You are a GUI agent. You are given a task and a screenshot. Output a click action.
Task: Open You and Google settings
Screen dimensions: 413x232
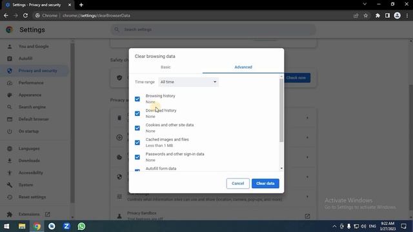tap(34, 46)
